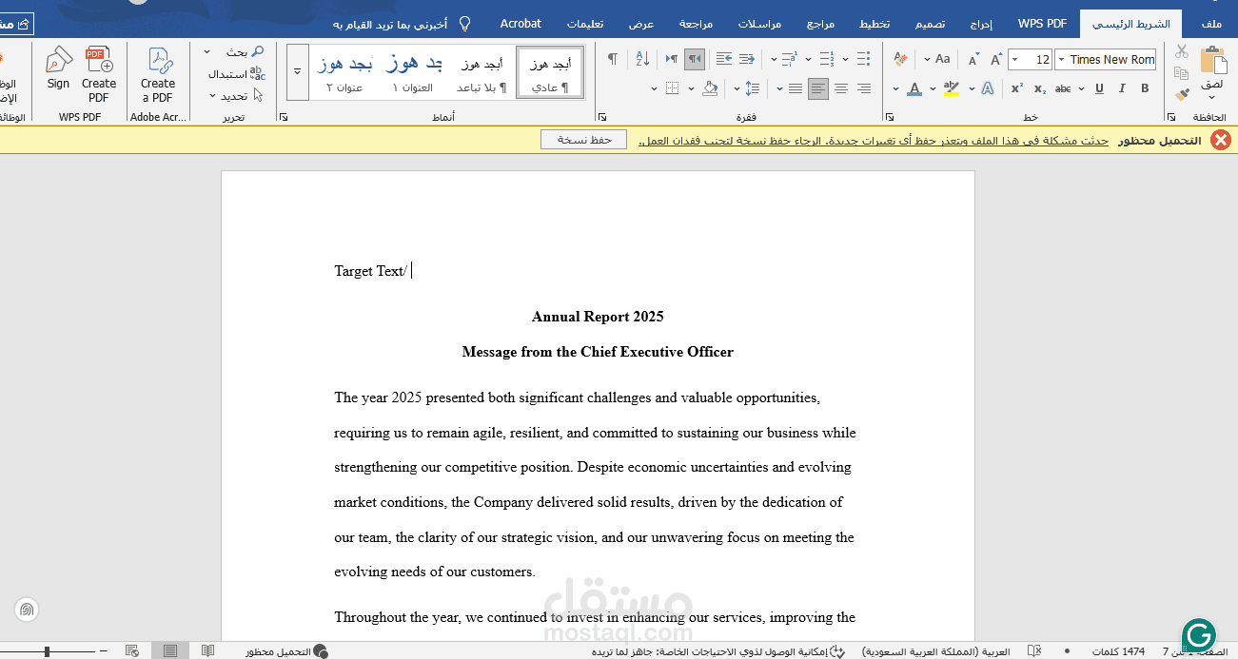Toggle Bold formatting
The image size is (1238, 659).
1145,88
